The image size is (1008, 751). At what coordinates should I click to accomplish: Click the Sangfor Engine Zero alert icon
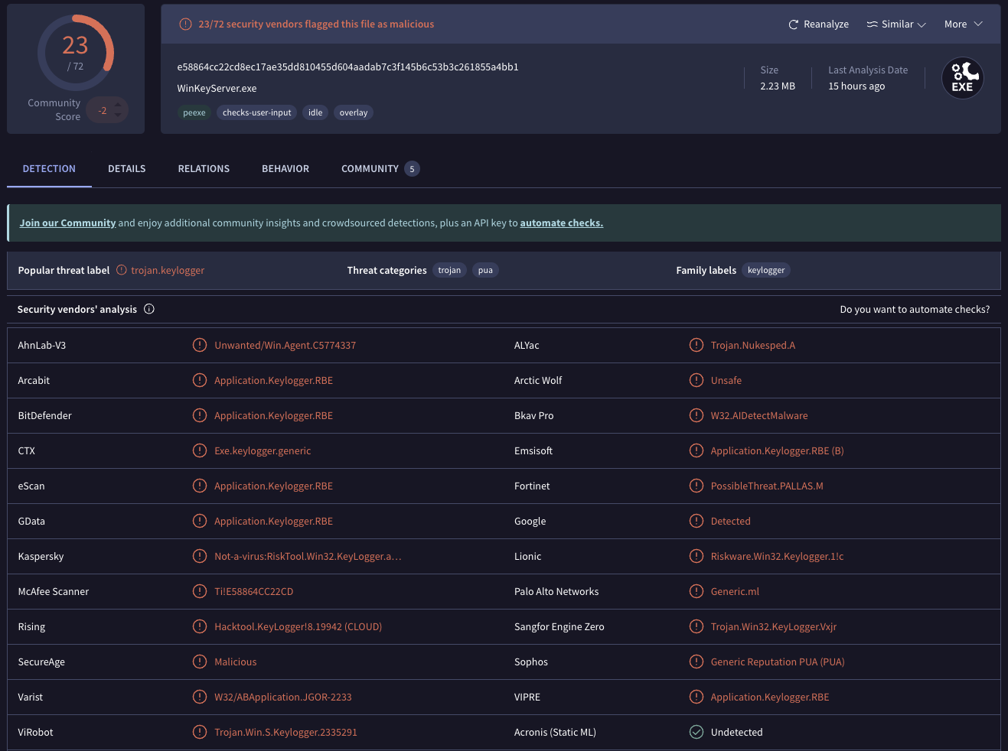coord(696,626)
